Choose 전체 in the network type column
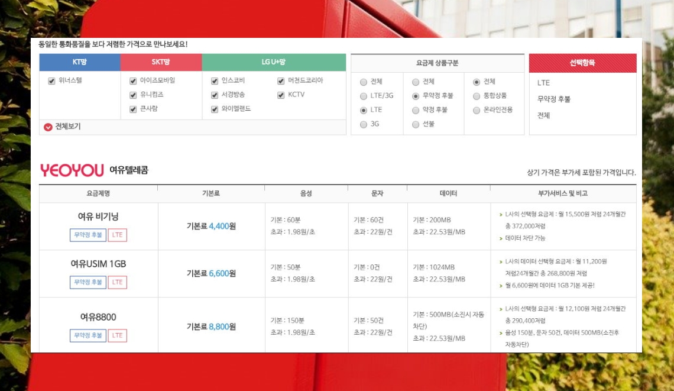This screenshot has height=391, width=674. coord(364,82)
